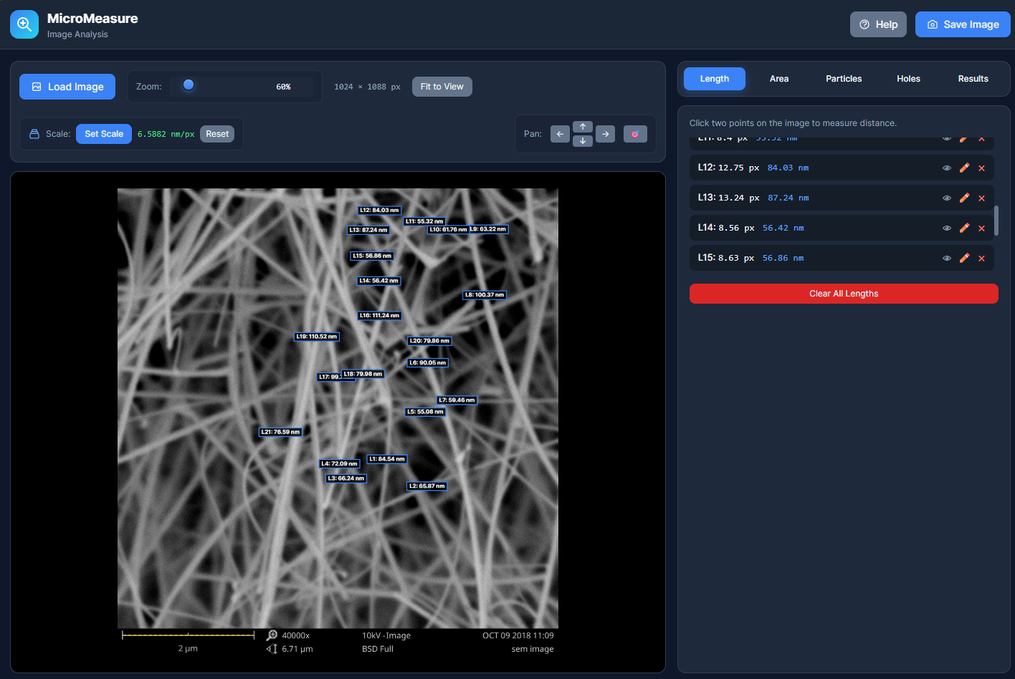Click the red reset pan icon
The width and height of the screenshot is (1015, 679).
pos(635,134)
